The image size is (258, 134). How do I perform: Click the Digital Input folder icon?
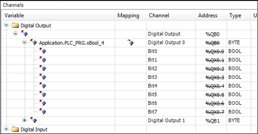(x=15, y=129)
